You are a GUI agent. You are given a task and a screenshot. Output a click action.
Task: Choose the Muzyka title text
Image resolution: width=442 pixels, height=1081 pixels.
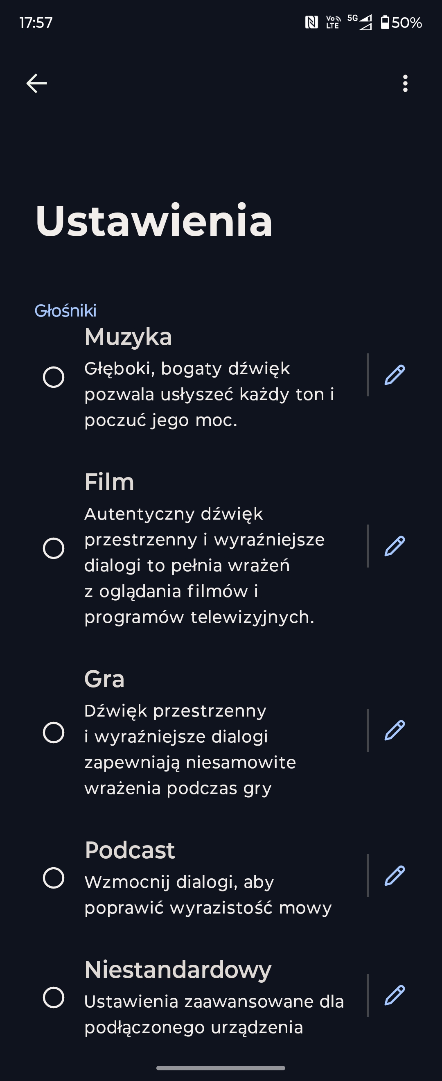coord(129,337)
